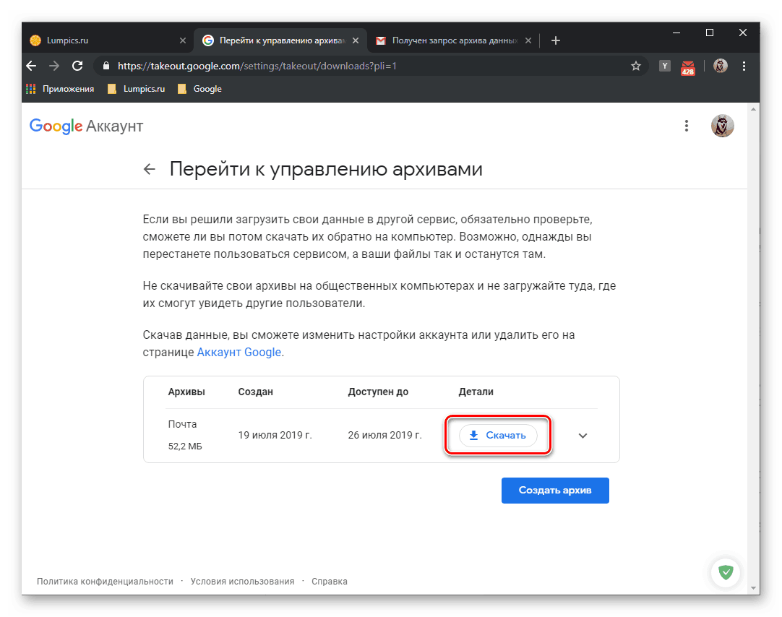This screenshot has width=782, height=617.
Task: Open the Chrome three-dot menu
Action: click(x=744, y=66)
